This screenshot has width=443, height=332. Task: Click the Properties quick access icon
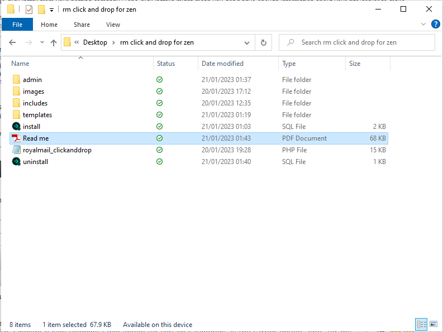(29, 10)
